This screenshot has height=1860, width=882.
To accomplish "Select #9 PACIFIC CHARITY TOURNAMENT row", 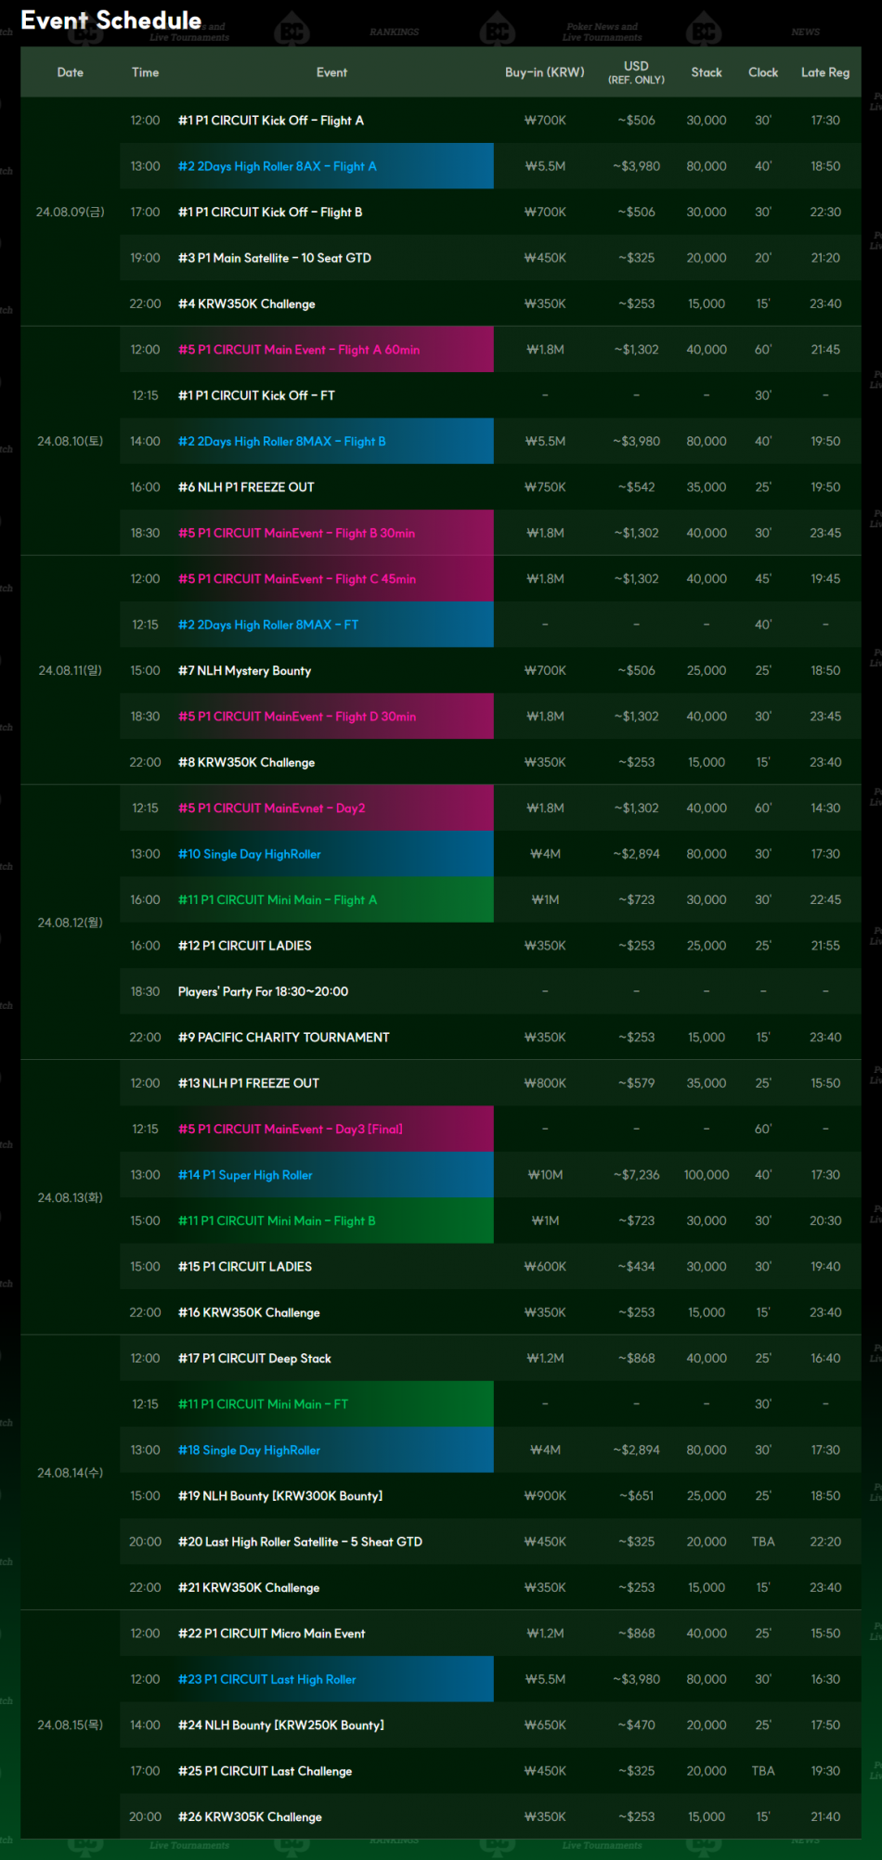I will pyautogui.click(x=283, y=1038).
